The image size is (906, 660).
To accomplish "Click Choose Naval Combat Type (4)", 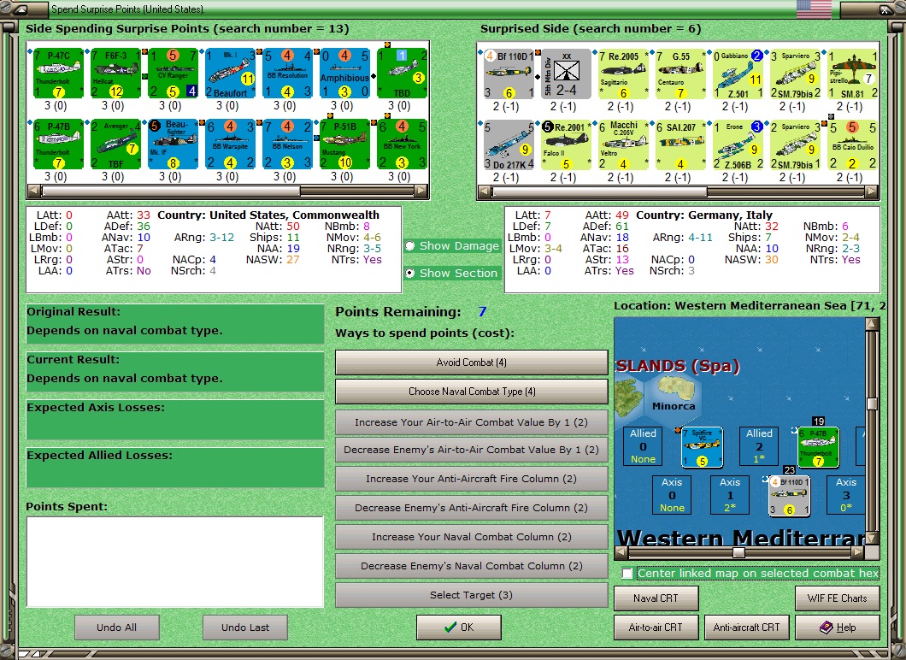I will point(472,392).
